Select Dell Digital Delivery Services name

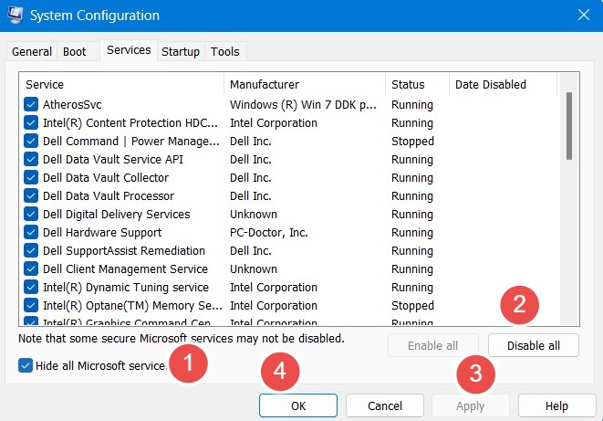coord(116,215)
